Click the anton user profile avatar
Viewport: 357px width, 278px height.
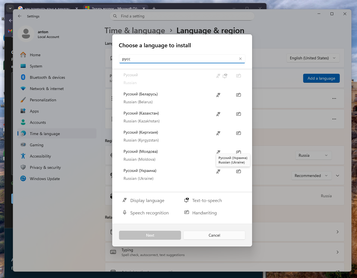point(26,34)
